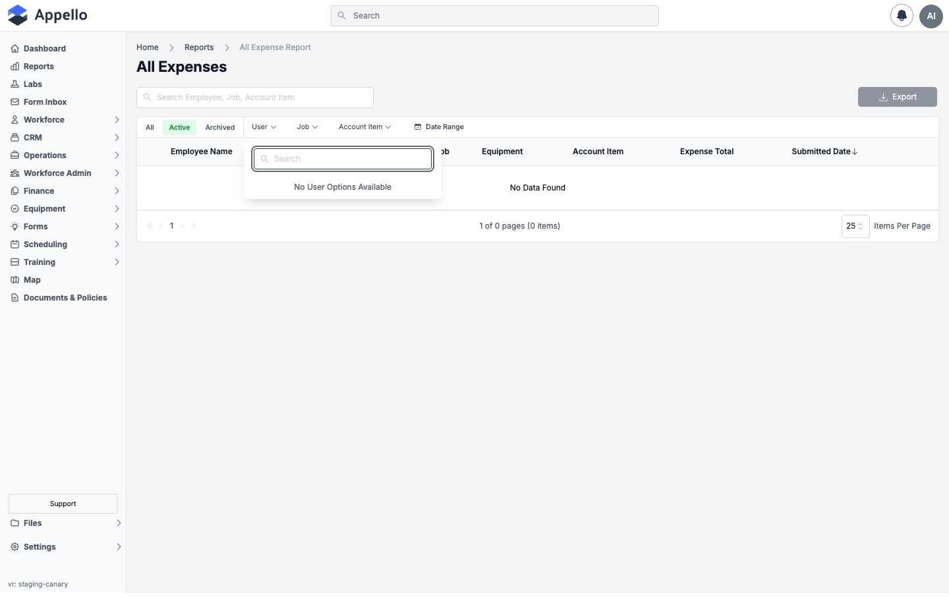Open Documents & Policies in sidebar
949x605 pixels.
click(x=65, y=298)
